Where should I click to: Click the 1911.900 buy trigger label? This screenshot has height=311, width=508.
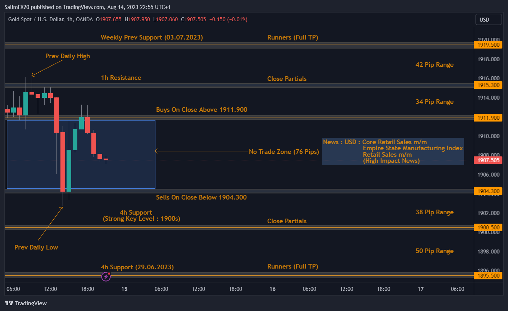[x=488, y=118]
